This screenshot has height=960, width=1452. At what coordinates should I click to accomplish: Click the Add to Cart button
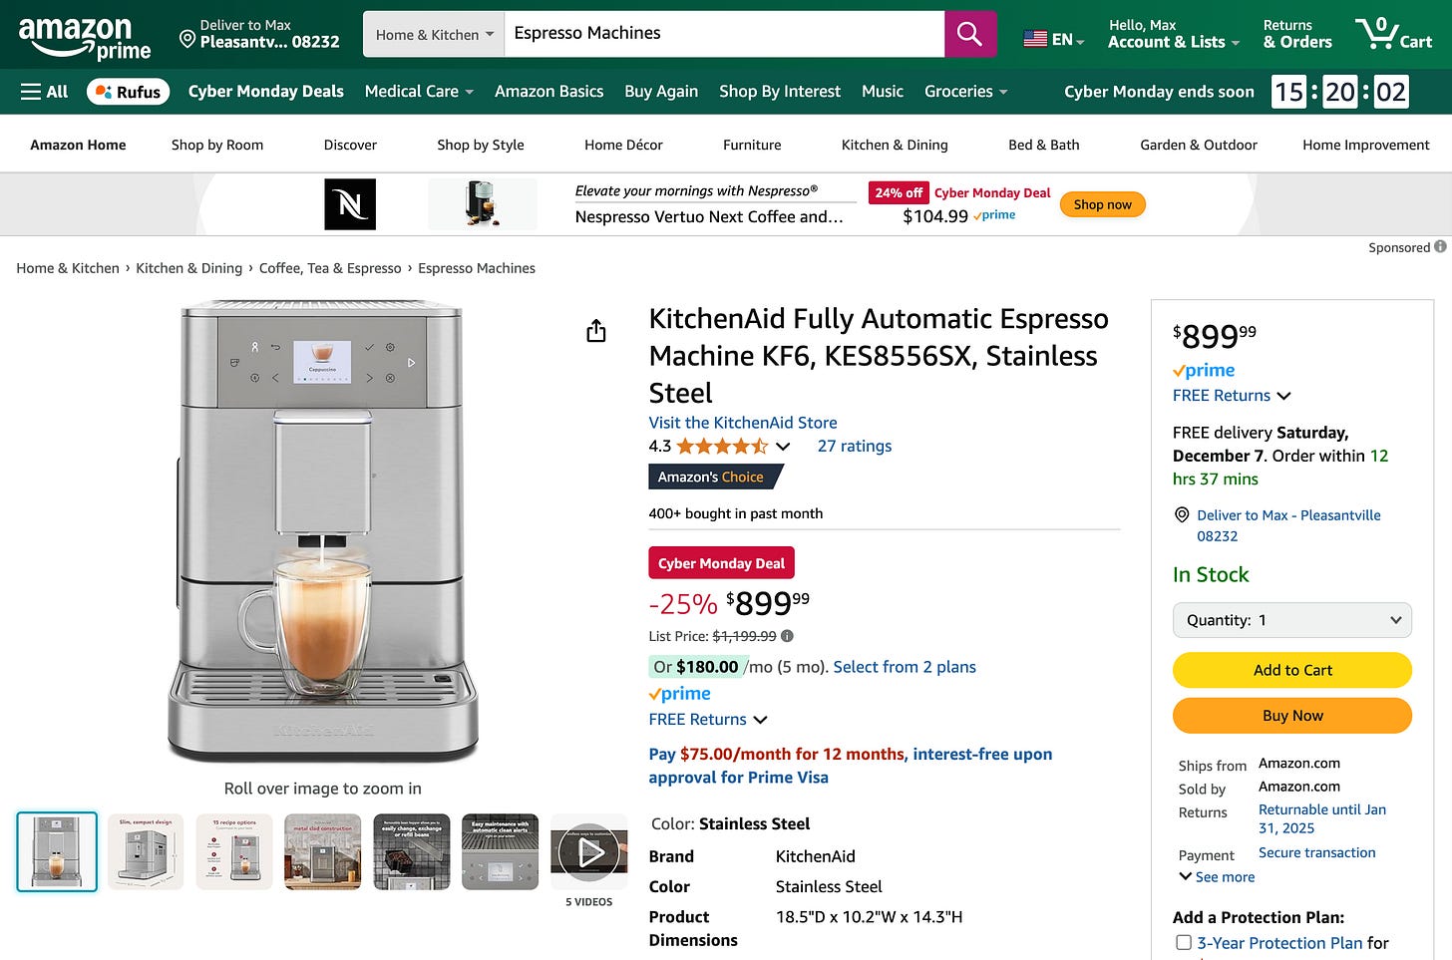[x=1291, y=670]
